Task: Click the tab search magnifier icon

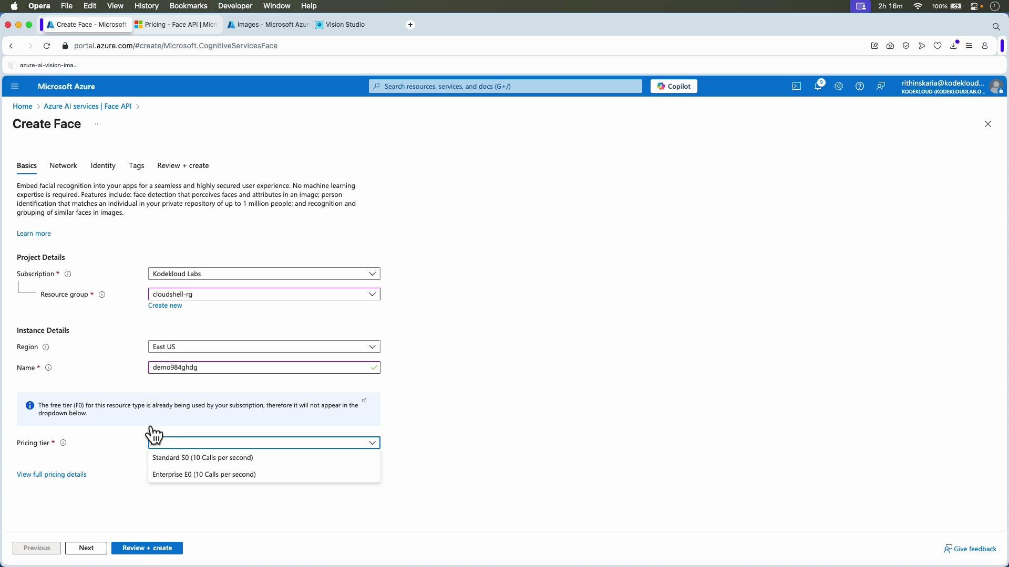Action: pyautogui.click(x=996, y=26)
